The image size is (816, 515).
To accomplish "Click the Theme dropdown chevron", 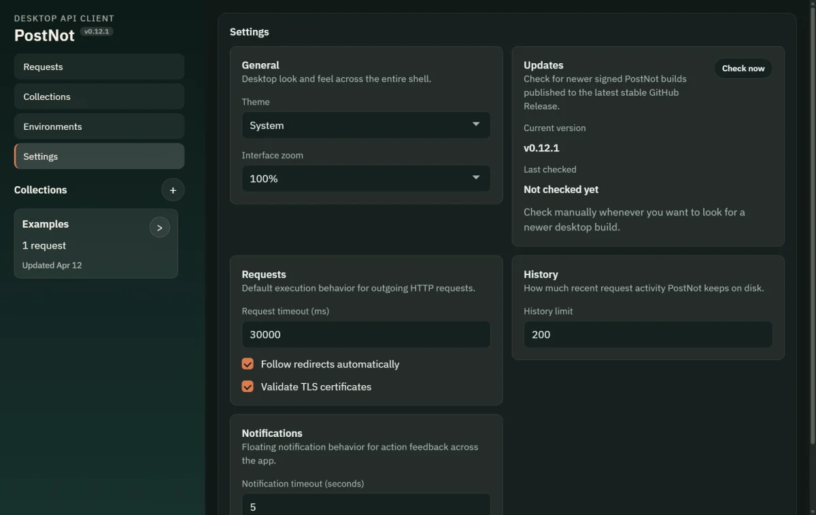I will (x=476, y=125).
